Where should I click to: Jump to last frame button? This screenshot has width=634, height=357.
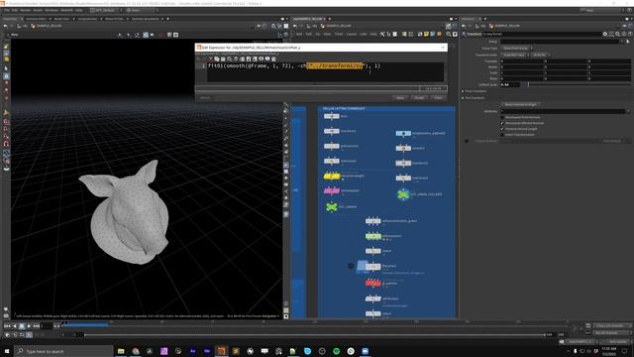pyautogui.click(x=37, y=326)
